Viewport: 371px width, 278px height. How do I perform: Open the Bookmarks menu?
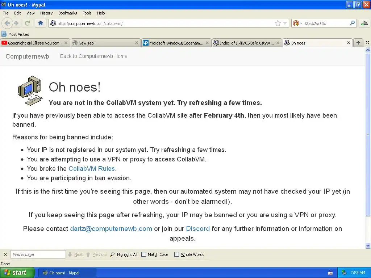(x=67, y=13)
